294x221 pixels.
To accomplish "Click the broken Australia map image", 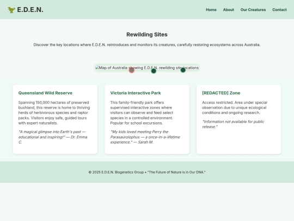I will pos(147,68).
